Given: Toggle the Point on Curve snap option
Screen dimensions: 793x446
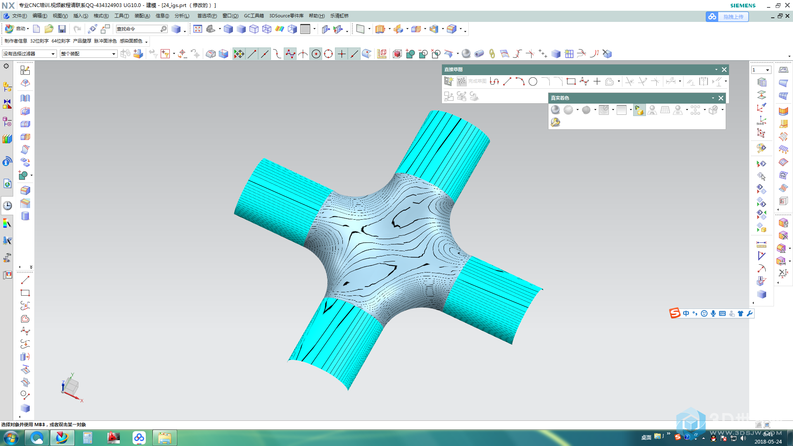Looking at the screenshot, I should click(354, 54).
